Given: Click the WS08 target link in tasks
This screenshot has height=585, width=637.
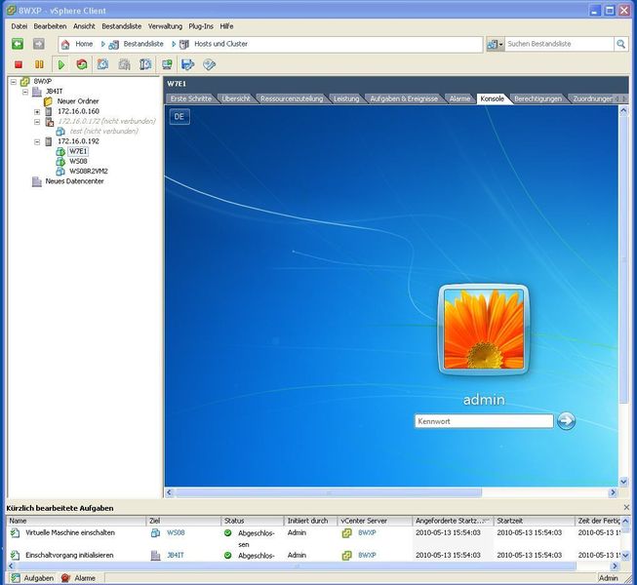Looking at the screenshot, I should pyautogui.click(x=176, y=532).
